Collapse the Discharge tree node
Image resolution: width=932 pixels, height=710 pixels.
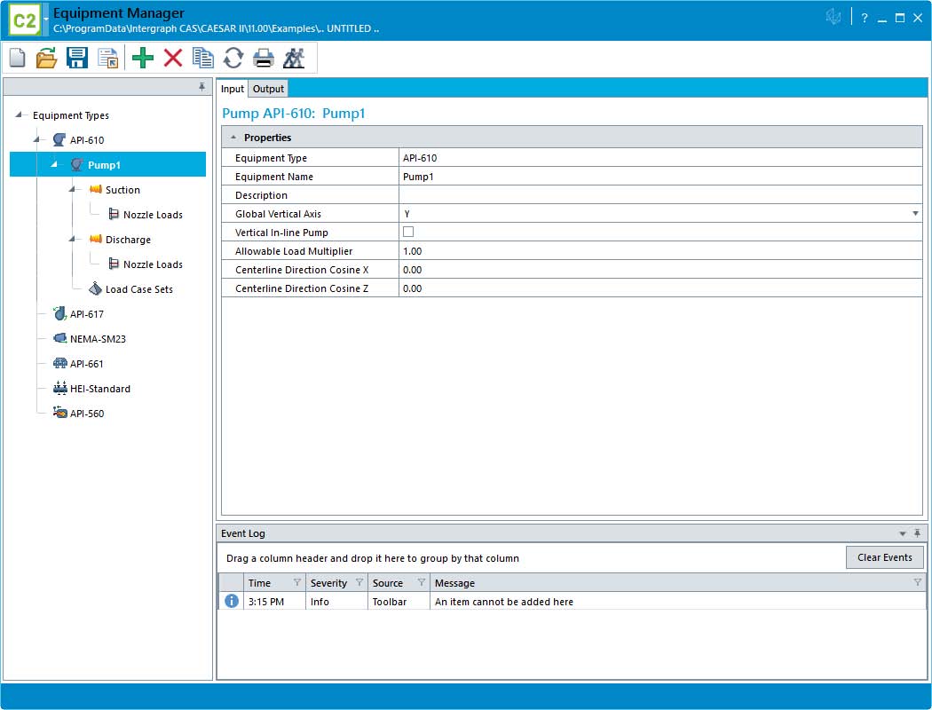click(x=73, y=240)
